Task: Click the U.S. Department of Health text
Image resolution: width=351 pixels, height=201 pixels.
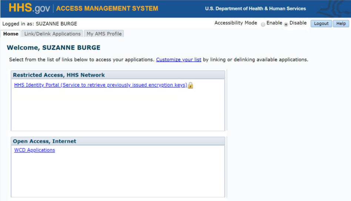Action: click(x=255, y=9)
